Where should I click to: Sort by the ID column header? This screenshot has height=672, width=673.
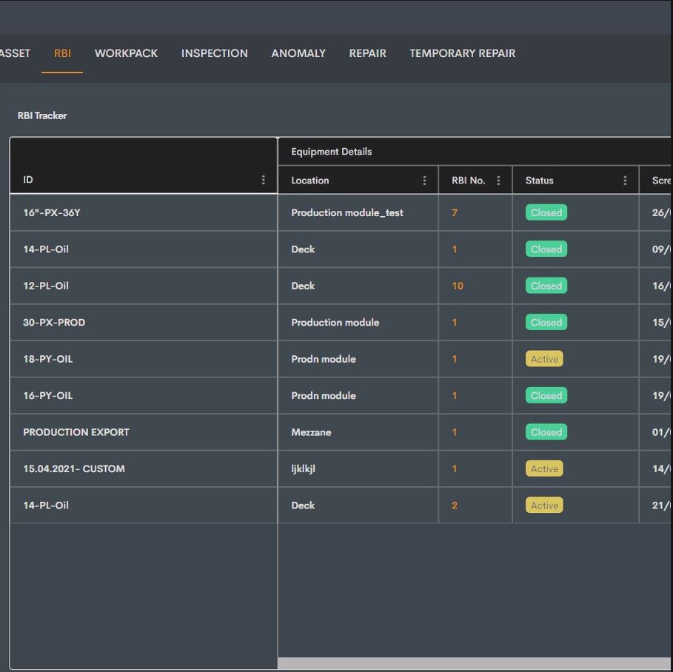(28, 179)
